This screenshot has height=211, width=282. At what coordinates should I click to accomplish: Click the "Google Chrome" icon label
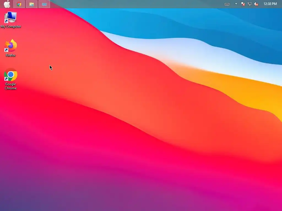pos(11,86)
